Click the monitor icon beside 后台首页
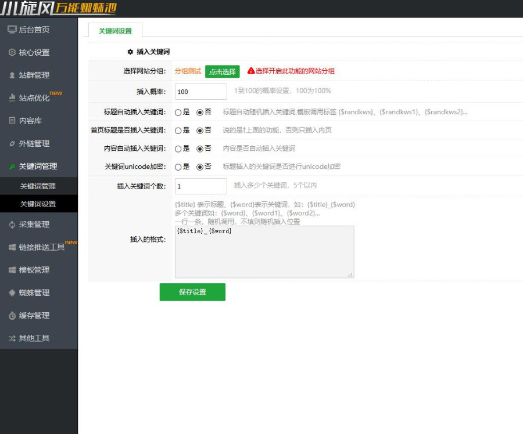The image size is (523, 434). click(x=12, y=30)
